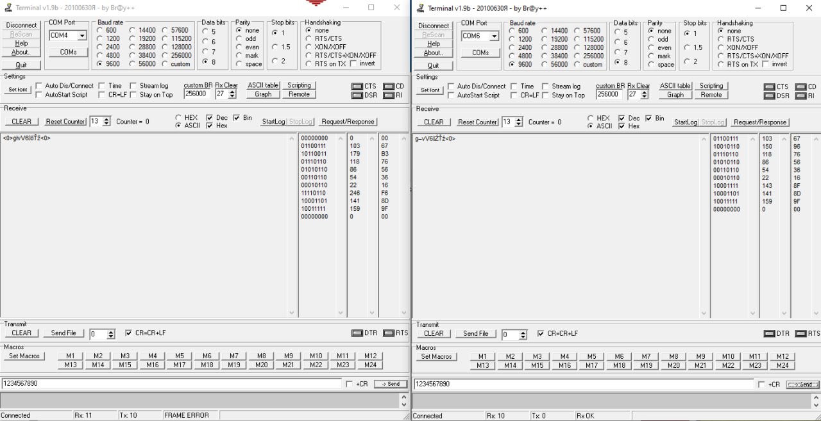
Task: Click About in the left window
Action: click(x=21, y=52)
